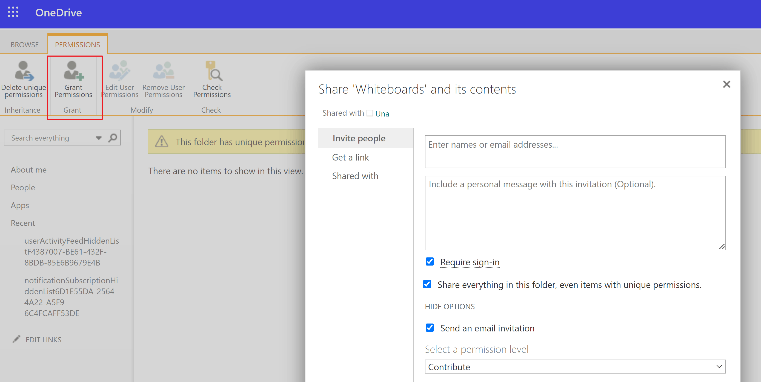Collapse options via HIDE OPTIONS
761x382 pixels.
pyautogui.click(x=450, y=306)
